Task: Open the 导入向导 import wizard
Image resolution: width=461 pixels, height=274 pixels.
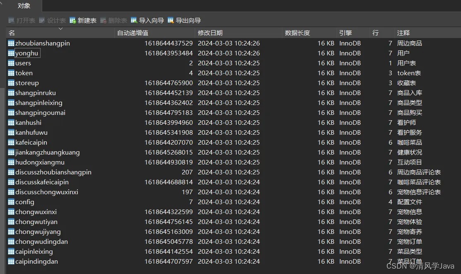Action: (x=147, y=20)
